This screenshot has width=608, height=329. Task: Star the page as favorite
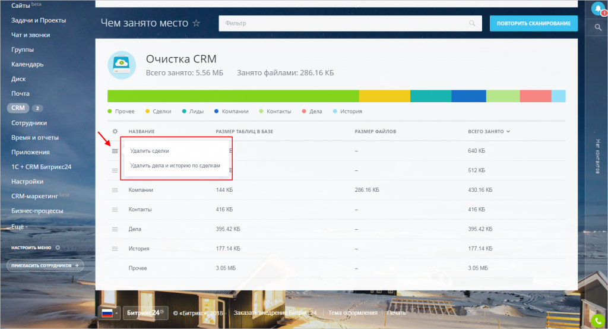(x=196, y=23)
